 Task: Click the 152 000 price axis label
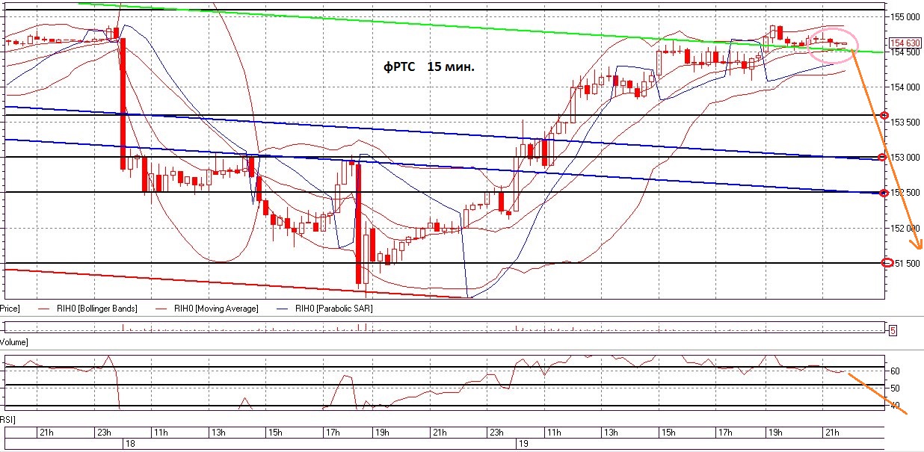906,229
